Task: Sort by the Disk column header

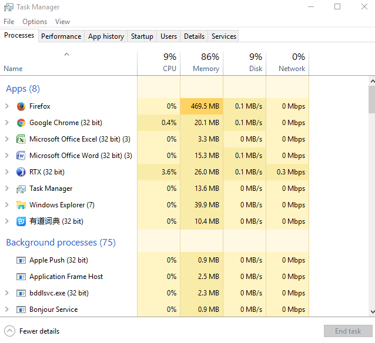Action: 245,63
